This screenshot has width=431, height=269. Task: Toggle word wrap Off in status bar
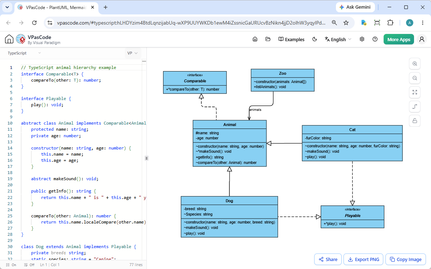coord(29,265)
